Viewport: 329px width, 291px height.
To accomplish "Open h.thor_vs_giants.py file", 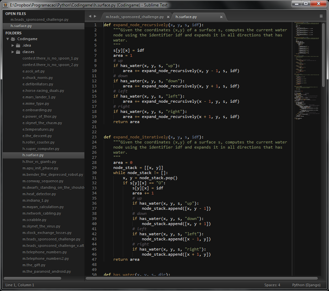I will coord(39,161).
